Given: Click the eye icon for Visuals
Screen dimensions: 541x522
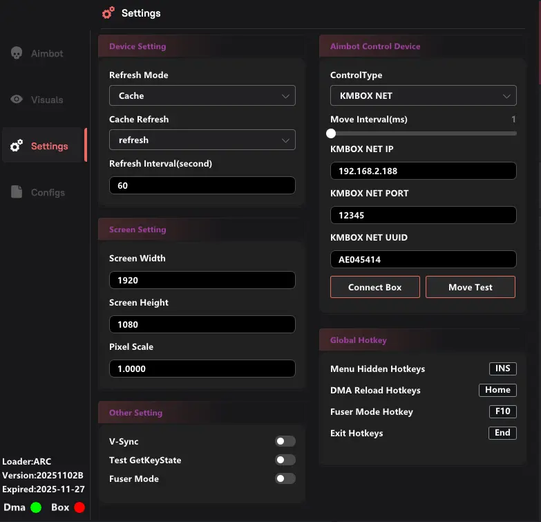Looking at the screenshot, I should coord(17,100).
